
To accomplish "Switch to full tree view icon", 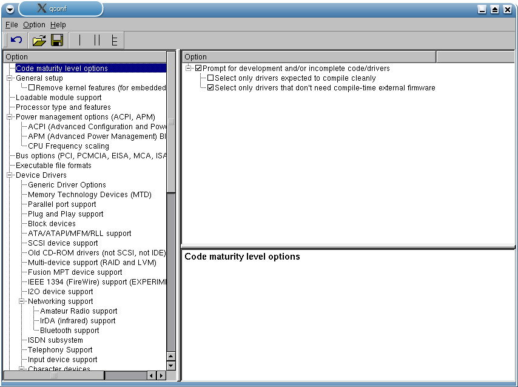I will point(114,41).
